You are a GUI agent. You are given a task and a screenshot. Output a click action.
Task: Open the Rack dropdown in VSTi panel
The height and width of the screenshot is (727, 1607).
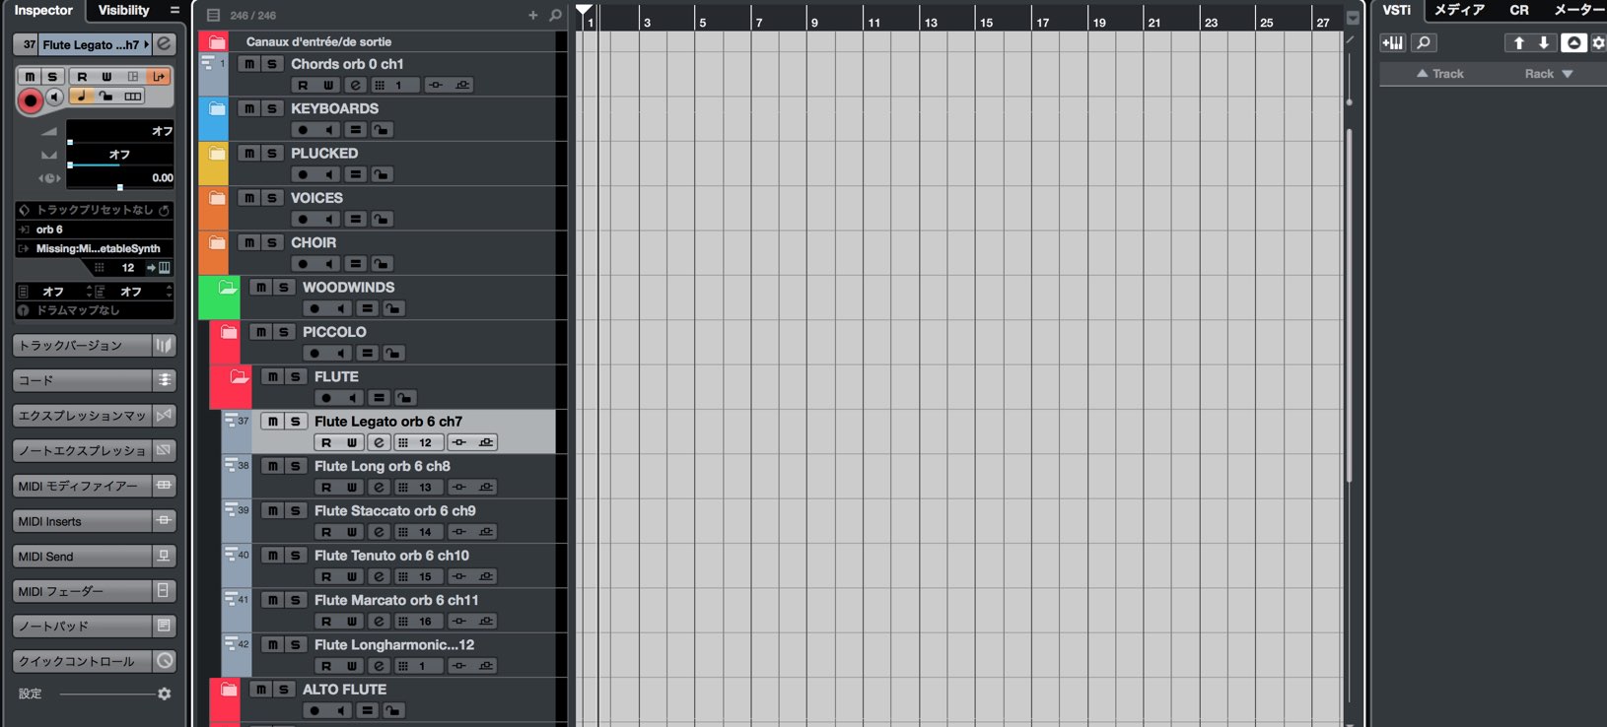(x=1549, y=74)
